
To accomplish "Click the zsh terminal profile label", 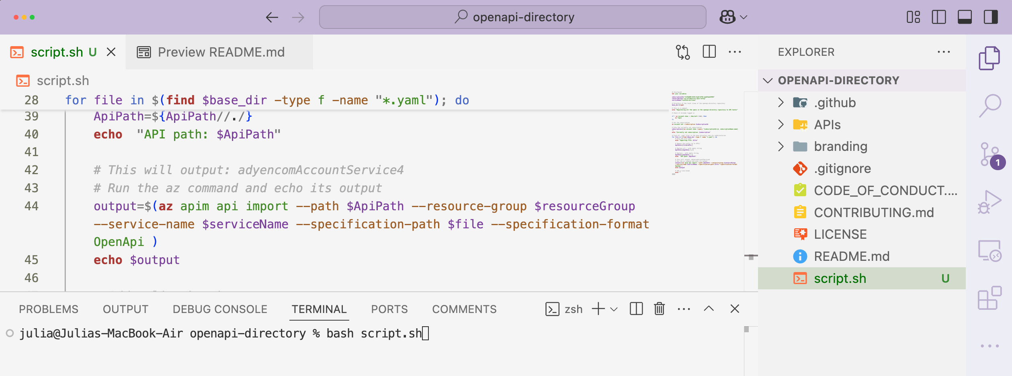I will click(x=564, y=309).
